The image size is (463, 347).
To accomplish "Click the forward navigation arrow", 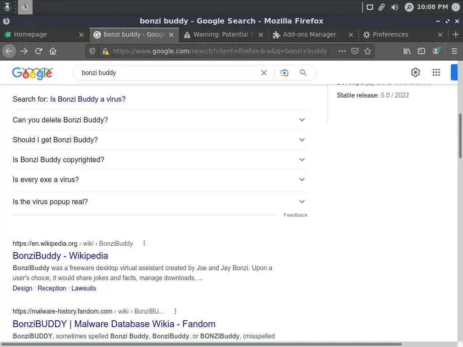I will (24, 52).
